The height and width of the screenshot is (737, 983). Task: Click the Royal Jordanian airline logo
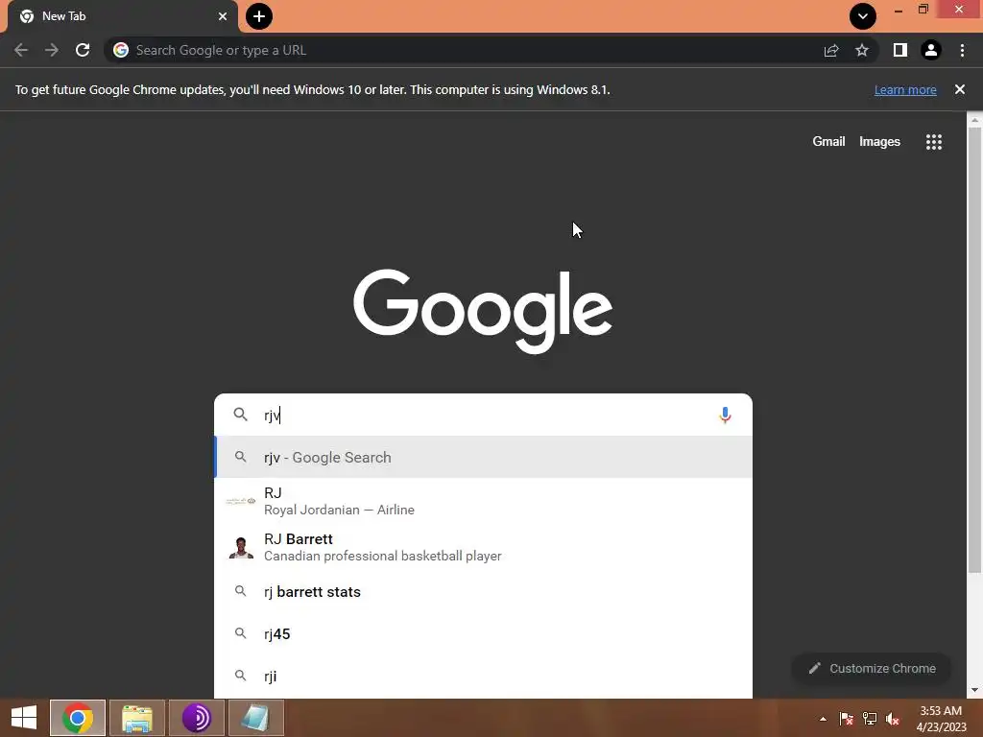pyautogui.click(x=241, y=501)
